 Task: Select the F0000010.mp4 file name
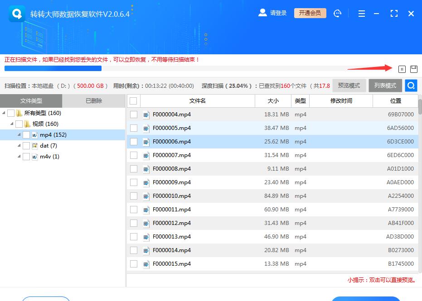click(172, 196)
